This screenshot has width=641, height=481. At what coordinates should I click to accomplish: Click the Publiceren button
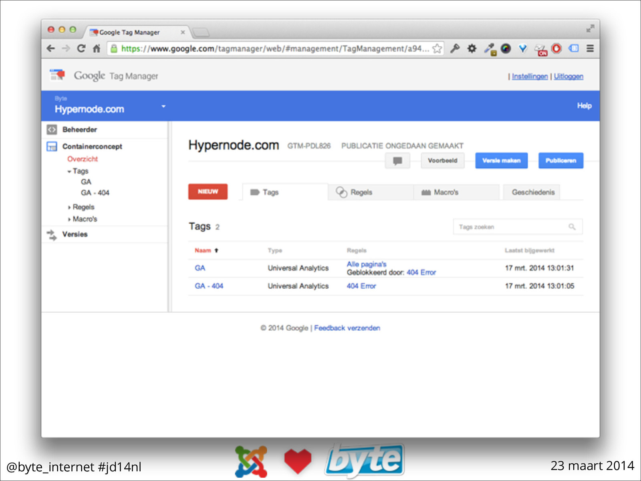(560, 161)
